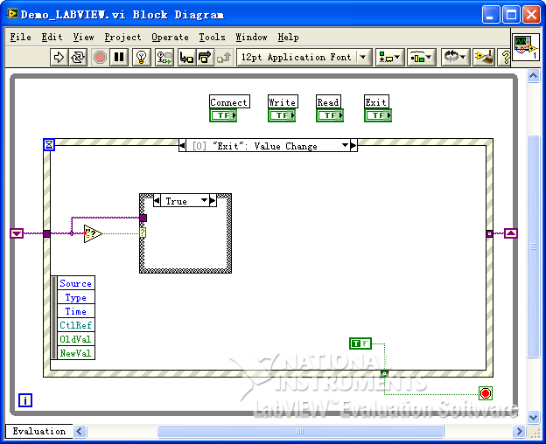
Task: Click the vertical scrollbar down arrow
Action: pyautogui.click(x=533, y=417)
